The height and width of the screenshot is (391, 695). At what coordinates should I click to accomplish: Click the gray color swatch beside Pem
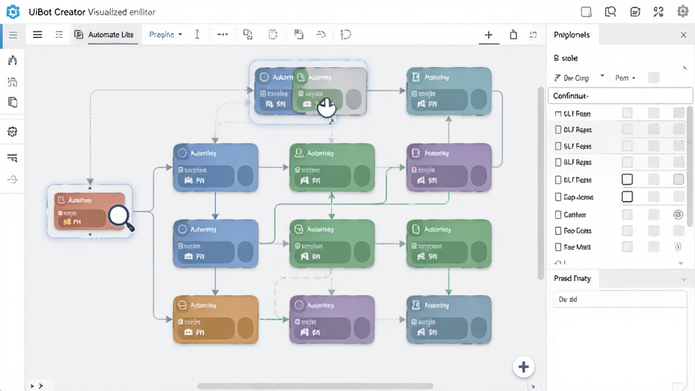(654, 77)
